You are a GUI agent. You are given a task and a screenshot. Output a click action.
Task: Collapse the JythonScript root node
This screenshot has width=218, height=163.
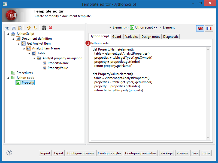coord(8,34)
